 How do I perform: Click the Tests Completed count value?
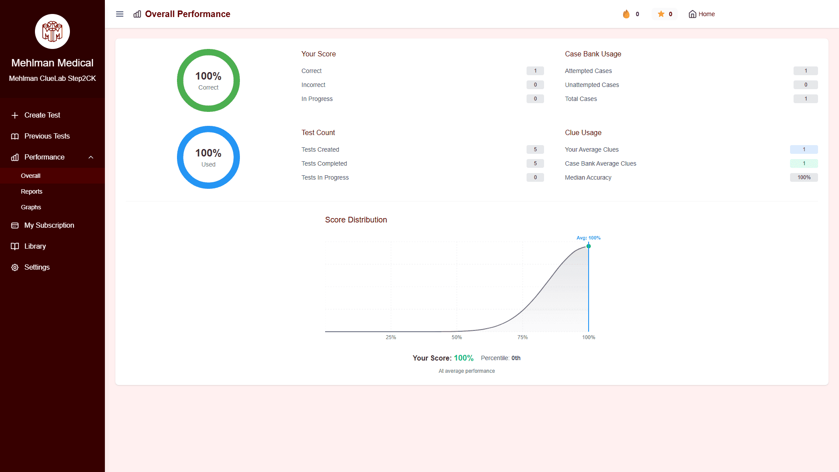point(535,163)
